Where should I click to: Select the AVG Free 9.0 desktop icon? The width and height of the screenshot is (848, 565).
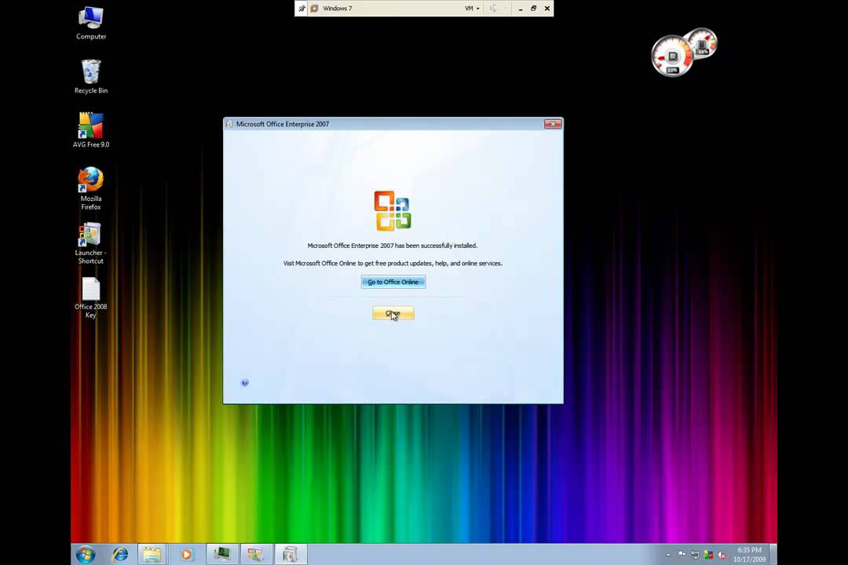click(x=91, y=130)
